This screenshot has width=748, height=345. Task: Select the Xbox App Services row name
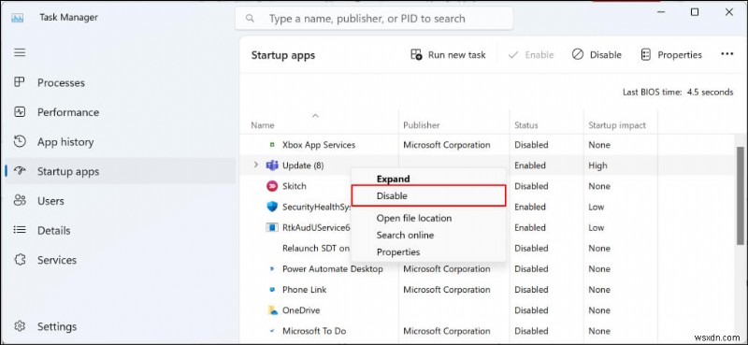click(x=319, y=145)
